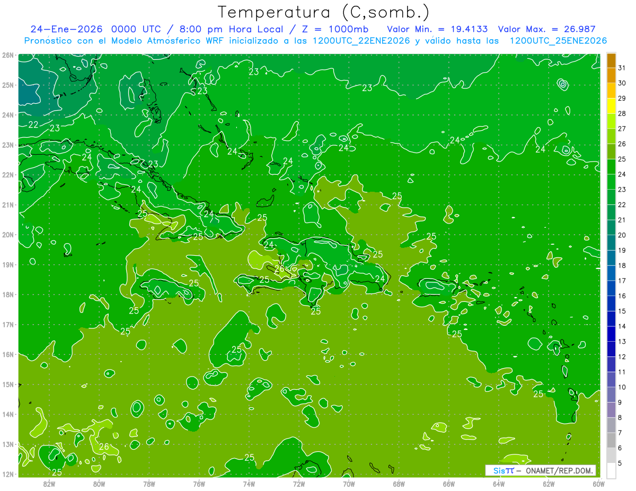
Task: Click the longitude axis label '64W'
Action: [x=499, y=484]
